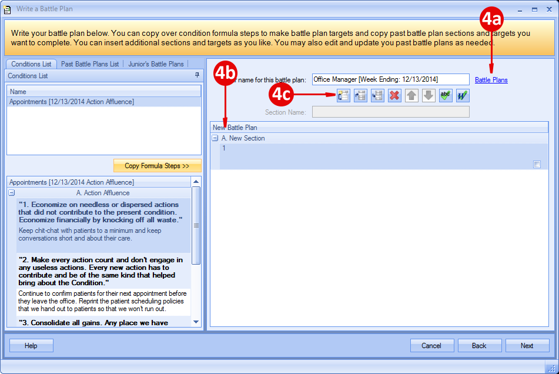Viewport: 559px width, 374px height.
Task: Maximize the Write a Battle Plan window
Action: pos(534,9)
